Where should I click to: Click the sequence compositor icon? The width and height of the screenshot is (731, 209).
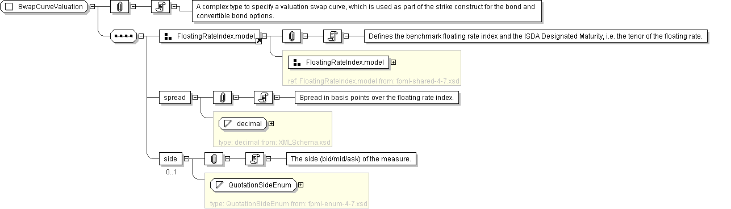tap(123, 36)
